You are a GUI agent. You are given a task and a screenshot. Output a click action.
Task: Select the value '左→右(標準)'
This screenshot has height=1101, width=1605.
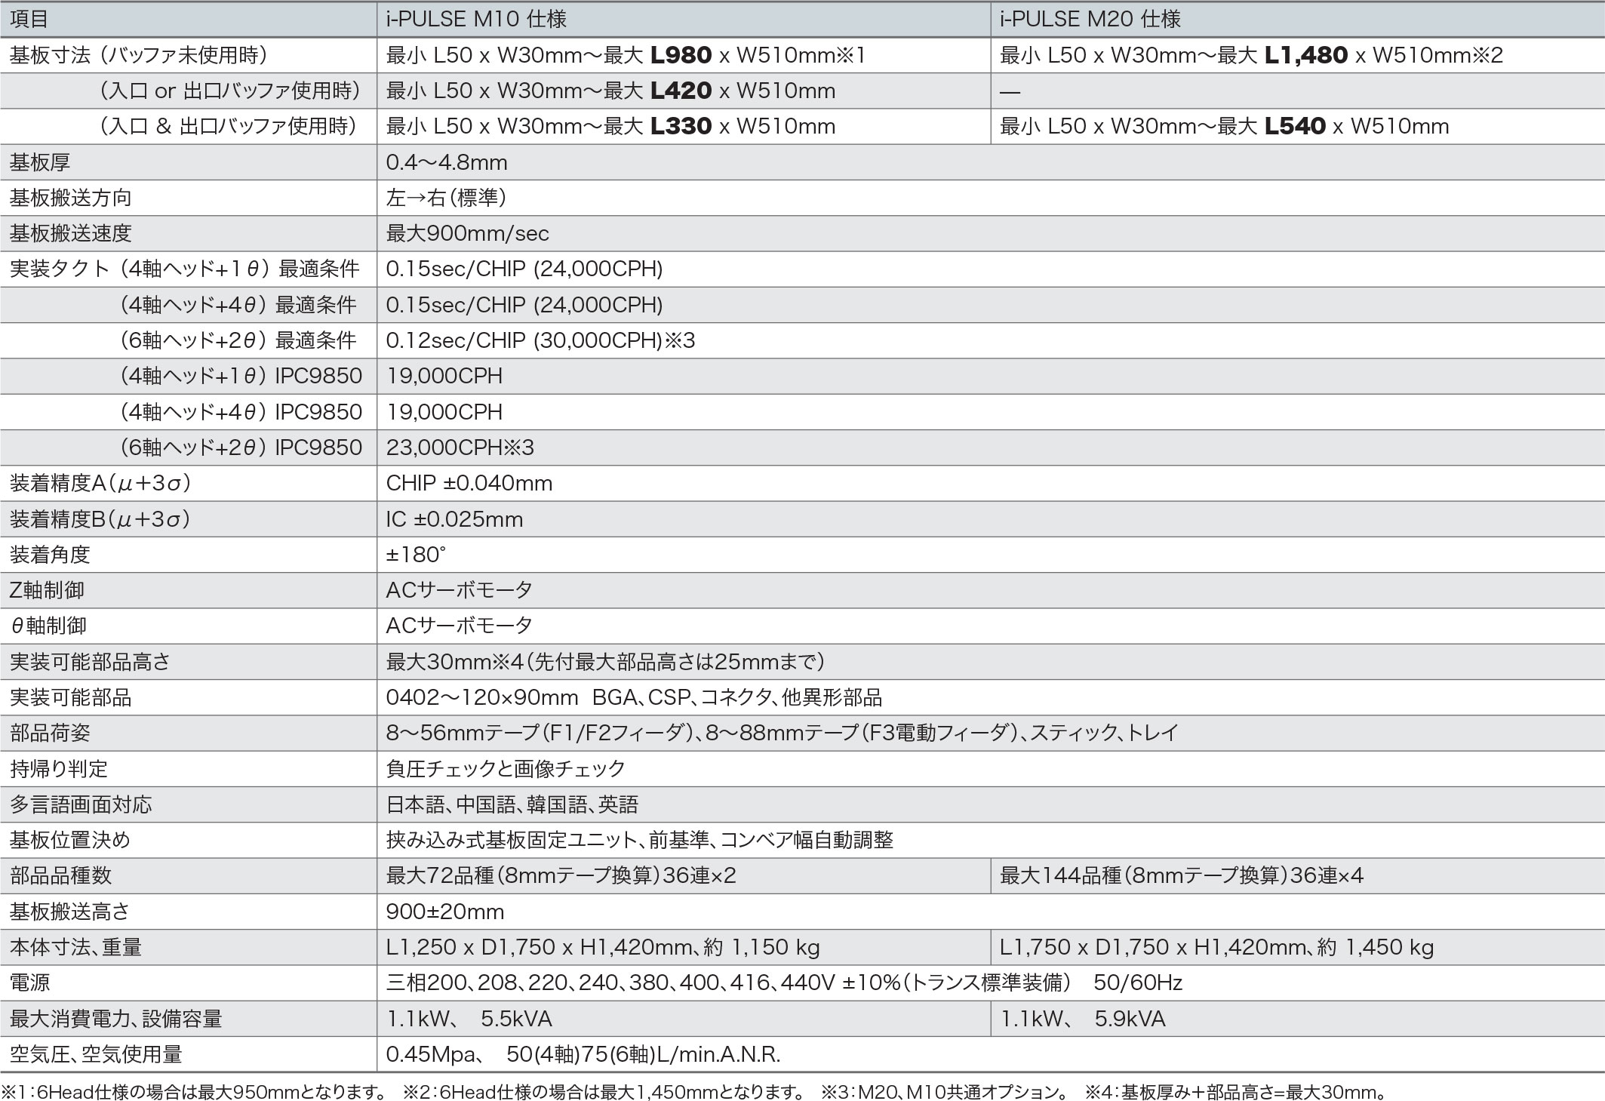tap(446, 198)
